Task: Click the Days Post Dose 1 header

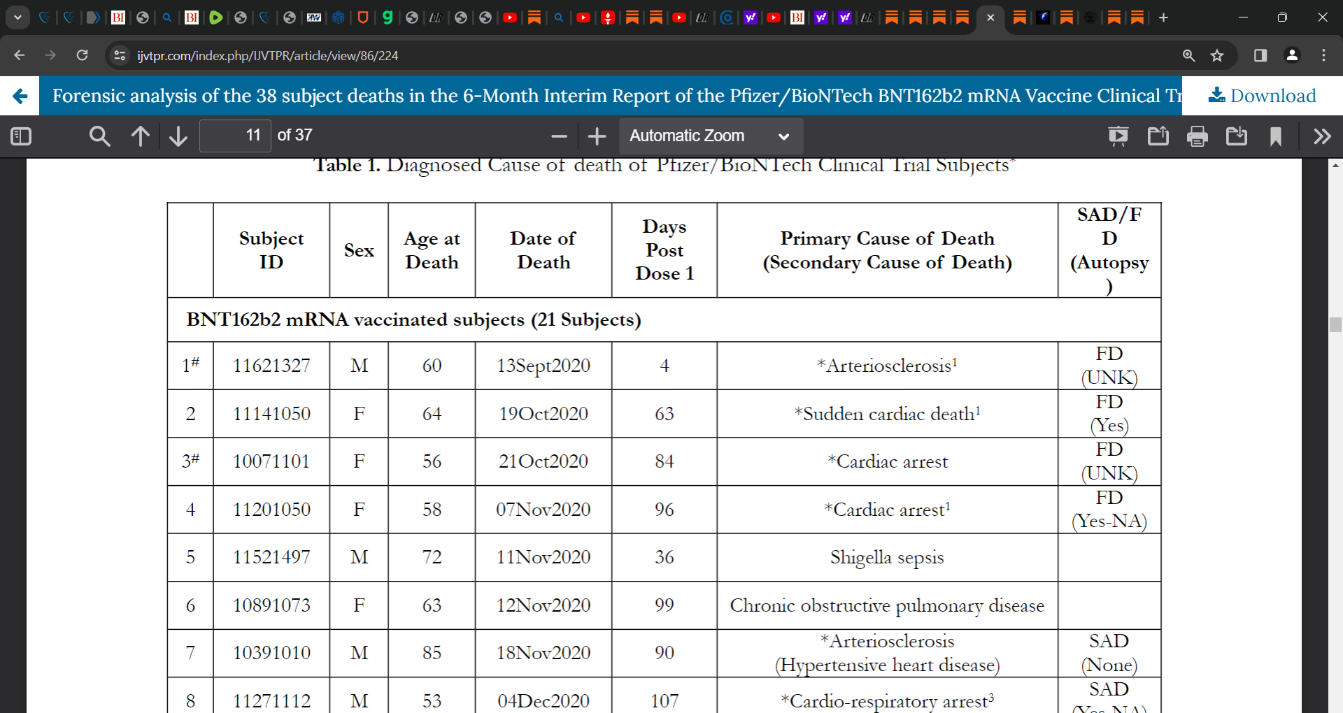Action: [665, 250]
